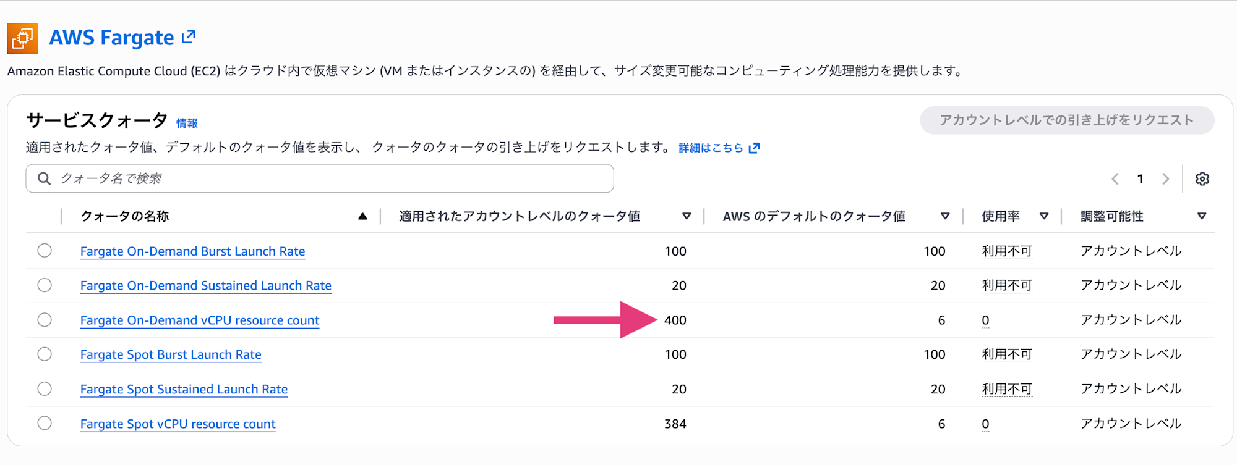Select Fargate Spot vCPU resource count radio
The width and height of the screenshot is (1237, 465).
pyautogui.click(x=45, y=423)
